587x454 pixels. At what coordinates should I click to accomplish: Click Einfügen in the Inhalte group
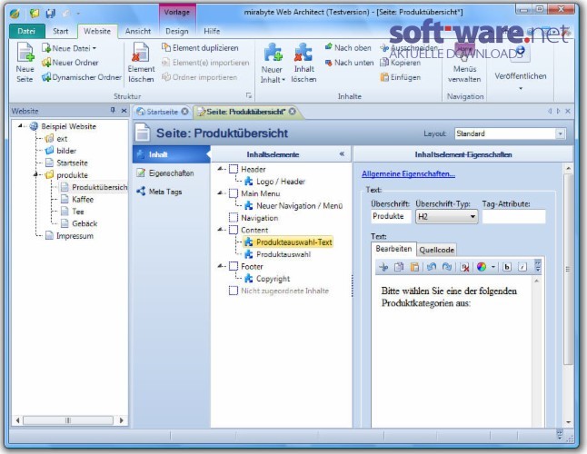400,77
